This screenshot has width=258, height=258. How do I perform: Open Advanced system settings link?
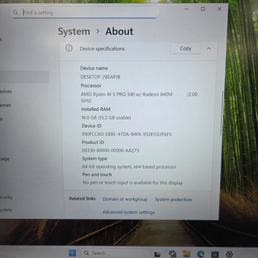click(128, 212)
